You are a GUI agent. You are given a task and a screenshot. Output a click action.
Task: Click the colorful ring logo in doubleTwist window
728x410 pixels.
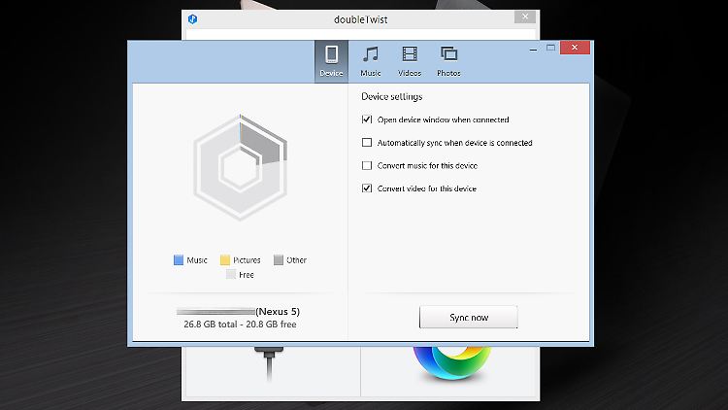click(451, 363)
